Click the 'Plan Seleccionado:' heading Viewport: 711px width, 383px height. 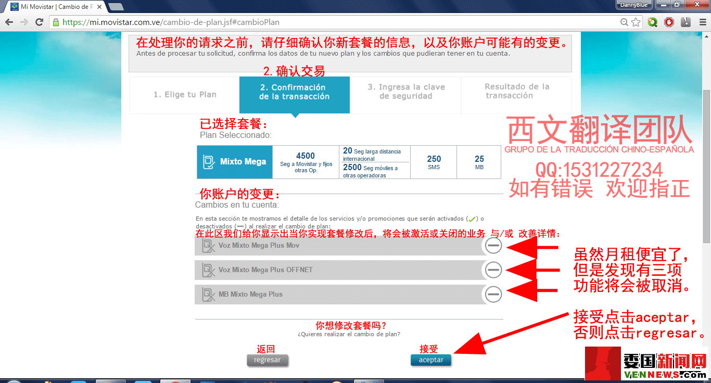point(236,135)
